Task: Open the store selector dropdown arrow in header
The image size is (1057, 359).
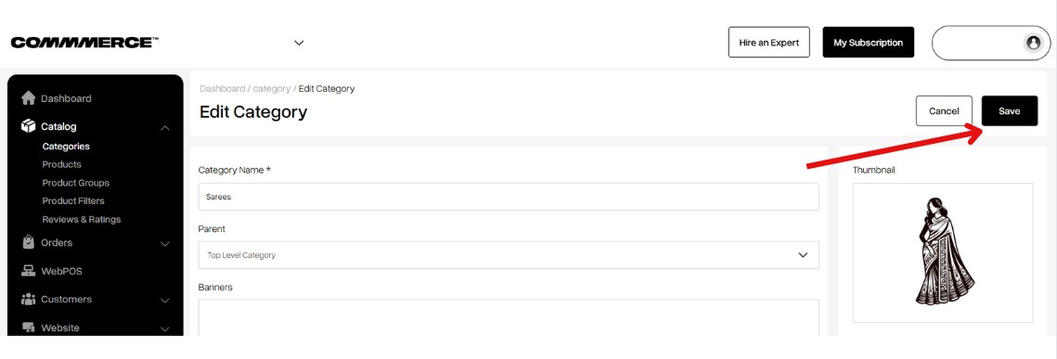Action: (x=300, y=43)
